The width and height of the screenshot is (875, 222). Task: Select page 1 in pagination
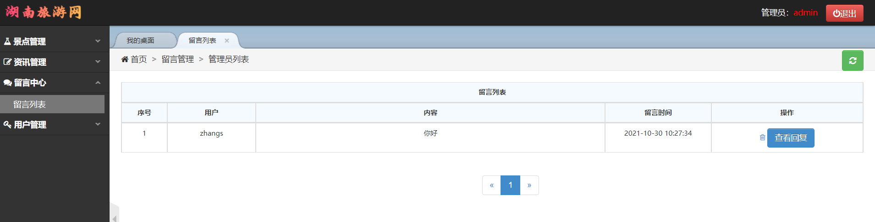(x=510, y=185)
